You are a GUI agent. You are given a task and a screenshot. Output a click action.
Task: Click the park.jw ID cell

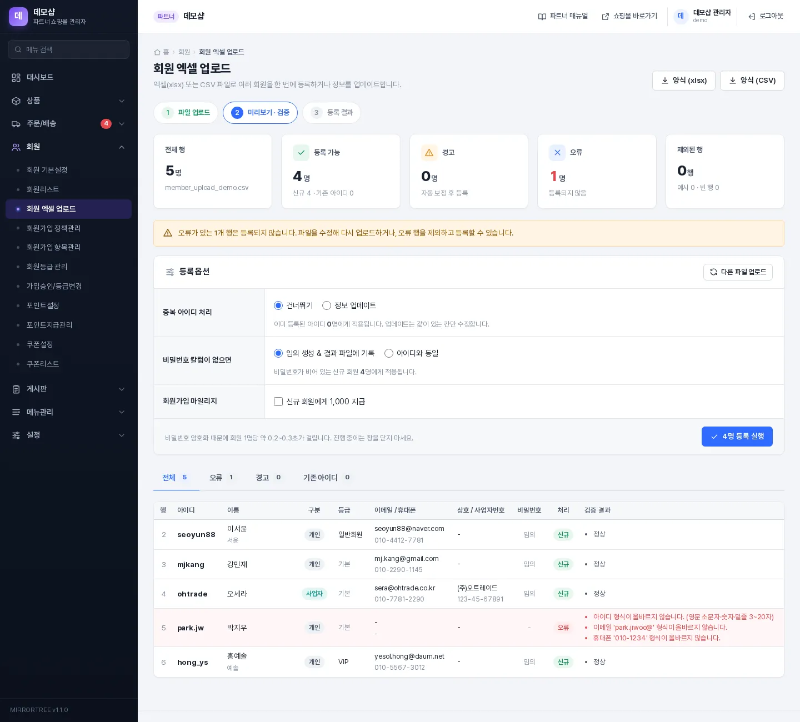(191, 628)
